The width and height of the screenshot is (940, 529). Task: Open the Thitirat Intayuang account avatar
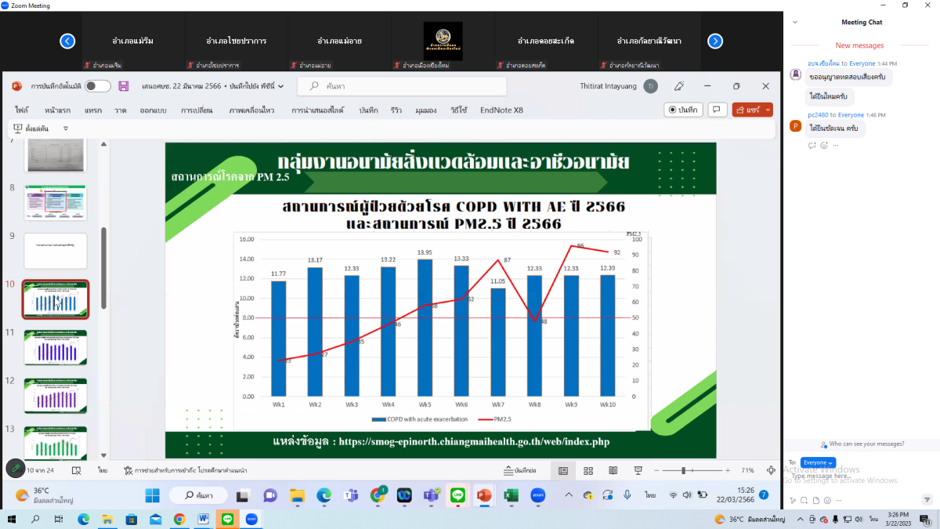(650, 86)
